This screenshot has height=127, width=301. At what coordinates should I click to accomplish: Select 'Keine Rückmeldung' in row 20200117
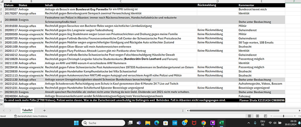217,30
